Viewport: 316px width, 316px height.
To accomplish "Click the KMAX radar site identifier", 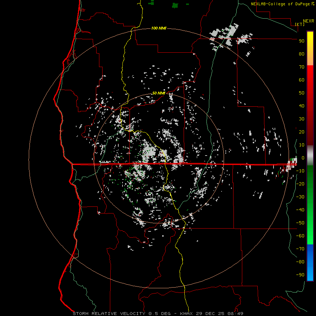I will tap(186, 314).
